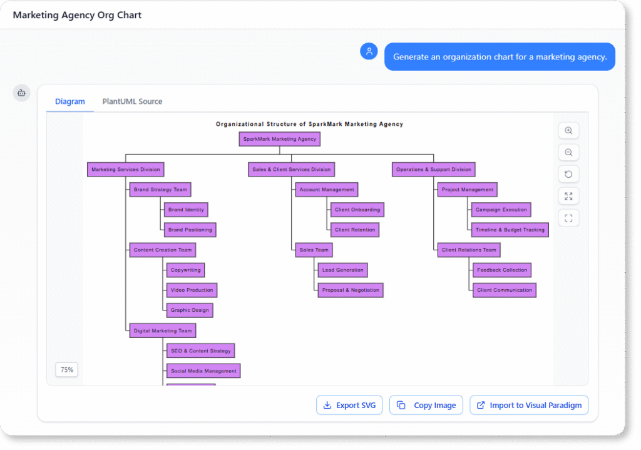Click the zoom in magnifier icon
The width and height of the screenshot is (641, 450).
[568, 130]
